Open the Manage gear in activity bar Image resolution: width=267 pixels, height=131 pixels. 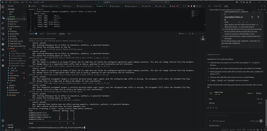pos(3,126)
